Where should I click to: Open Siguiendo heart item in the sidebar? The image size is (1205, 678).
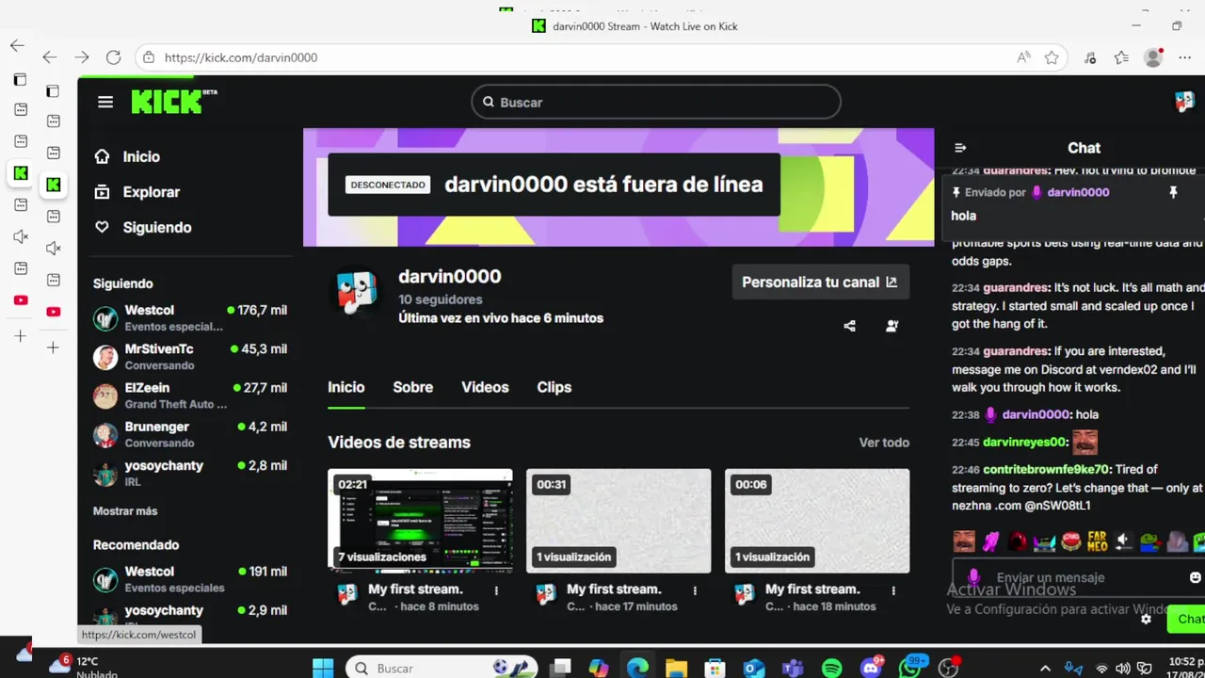(x=142, y=227)
